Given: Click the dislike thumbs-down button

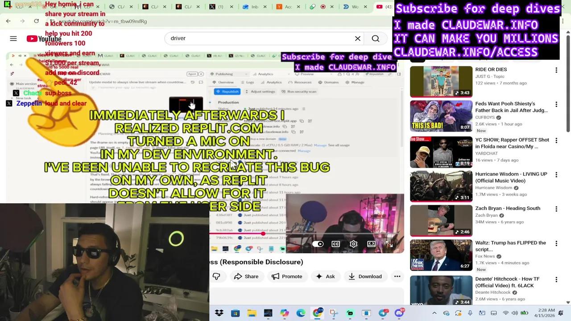Looking at the screenshot, I should (216, 276).
